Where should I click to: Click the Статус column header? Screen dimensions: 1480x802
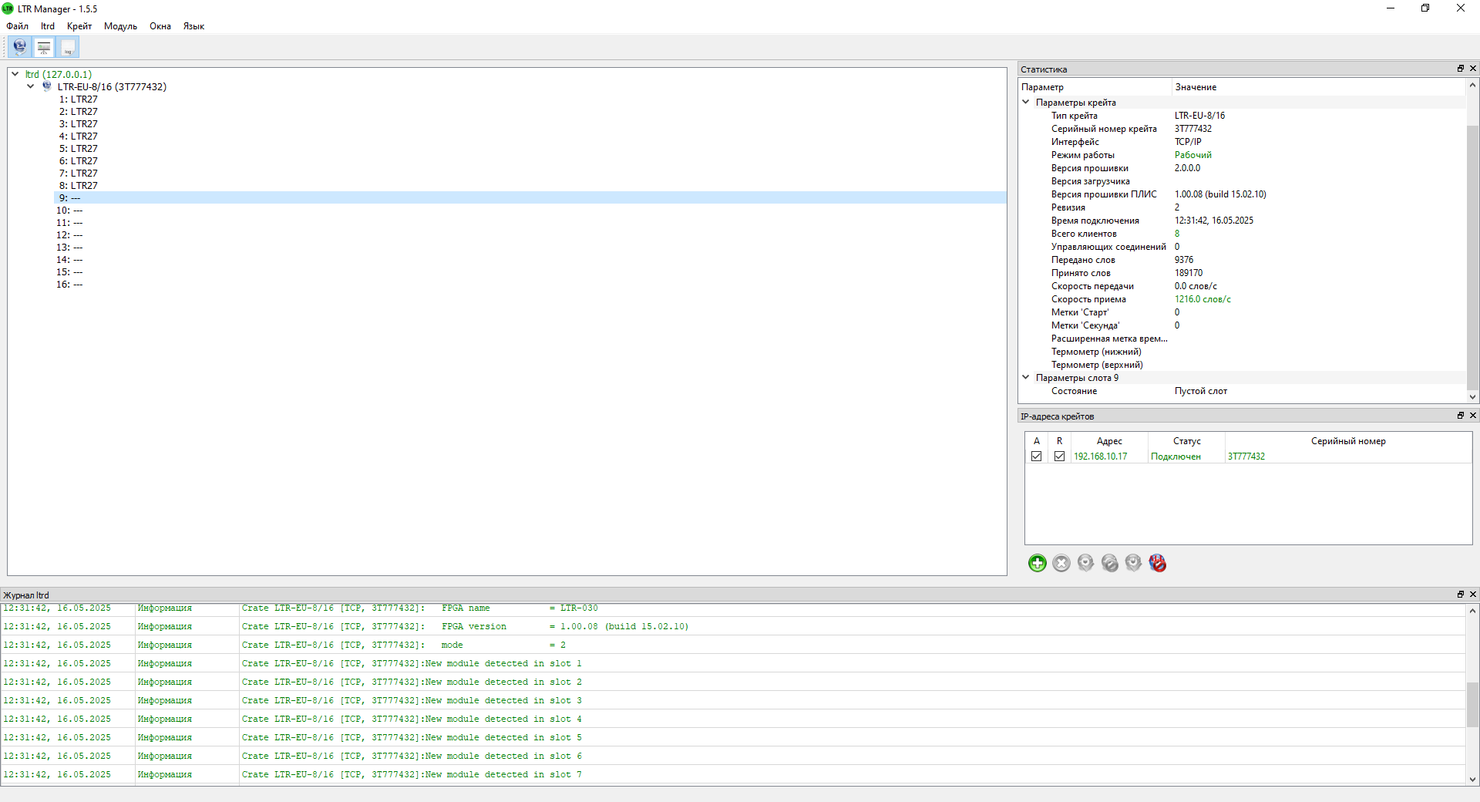[x=1186, y=441]
